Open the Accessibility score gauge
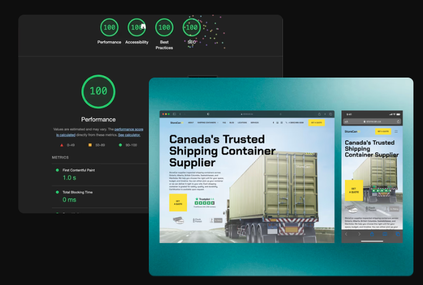This screenshot has height=285, width=423. pos(136,27)
